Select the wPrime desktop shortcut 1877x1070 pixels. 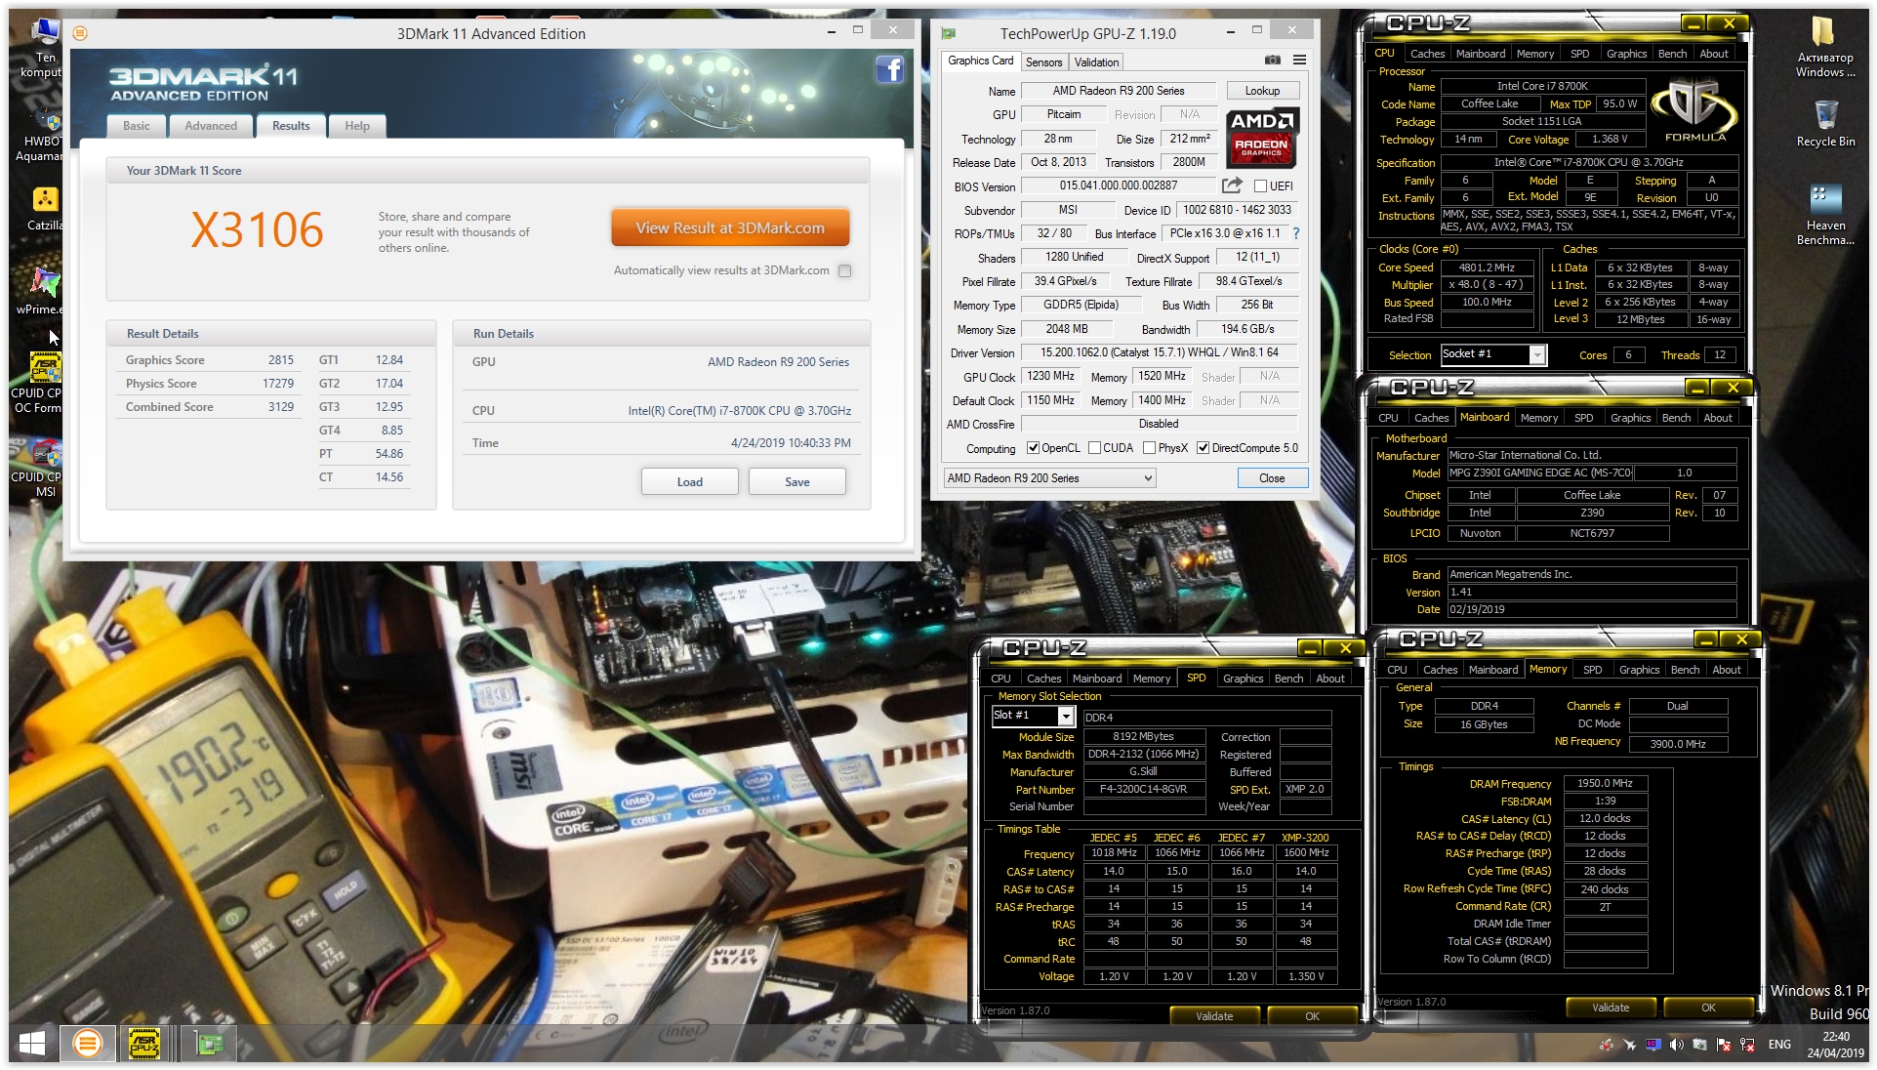41,290
